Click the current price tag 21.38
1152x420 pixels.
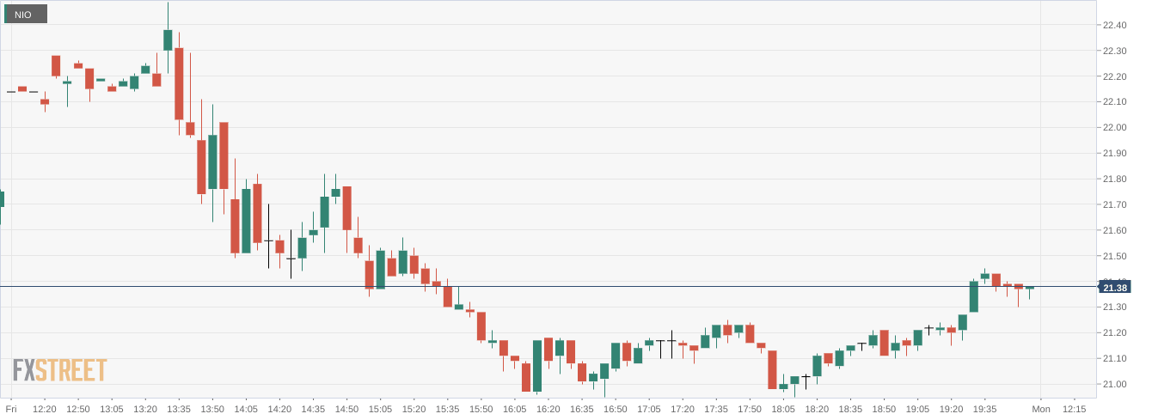click(x=1114, y=287)
